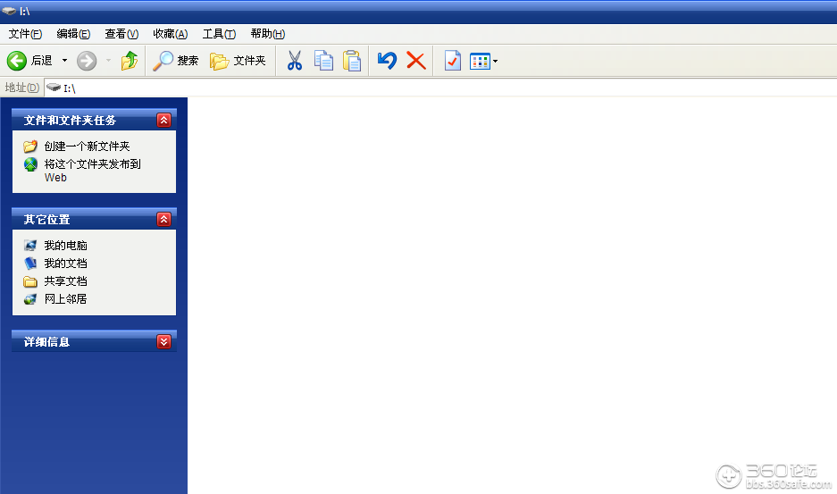Screen dimensions: 837x494
Task: Expand the 详细信息 panel
Action: click(x=163, y=342)
